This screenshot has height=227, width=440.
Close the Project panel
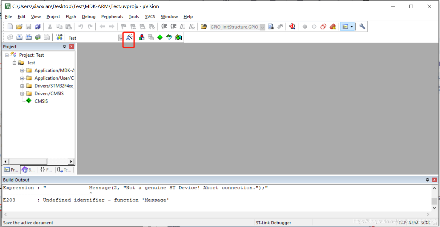point(71,47)
